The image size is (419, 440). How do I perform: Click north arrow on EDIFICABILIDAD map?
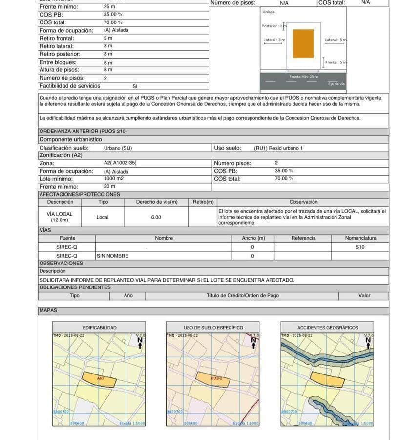(140, 343)
